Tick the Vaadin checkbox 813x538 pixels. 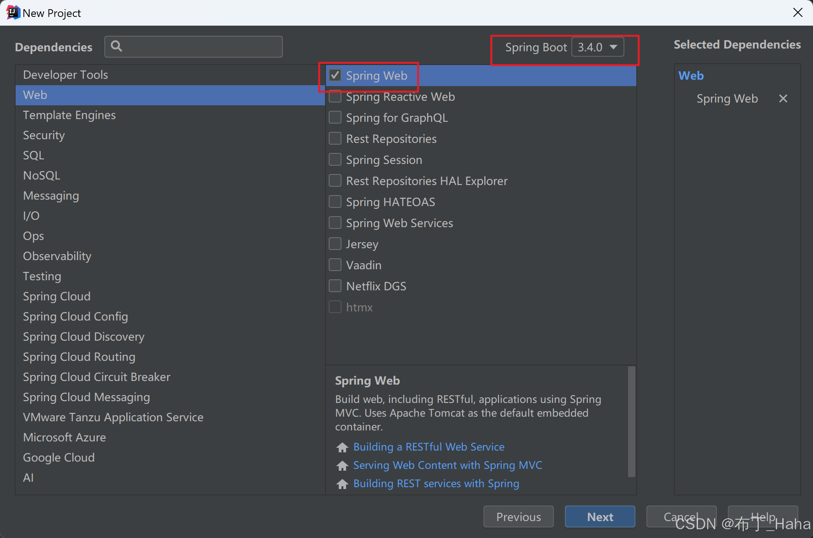[x=335, y=265]
